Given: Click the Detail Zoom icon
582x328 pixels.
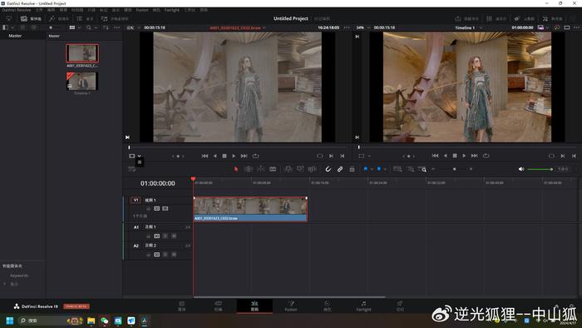Looking at the screenshot, I should [x=411, y=169].
